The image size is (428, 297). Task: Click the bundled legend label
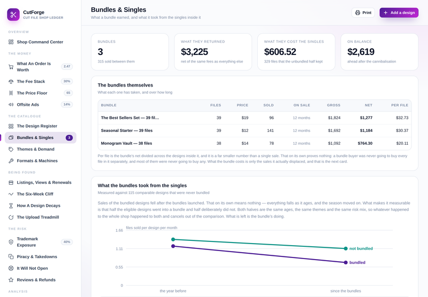(357, 263)
